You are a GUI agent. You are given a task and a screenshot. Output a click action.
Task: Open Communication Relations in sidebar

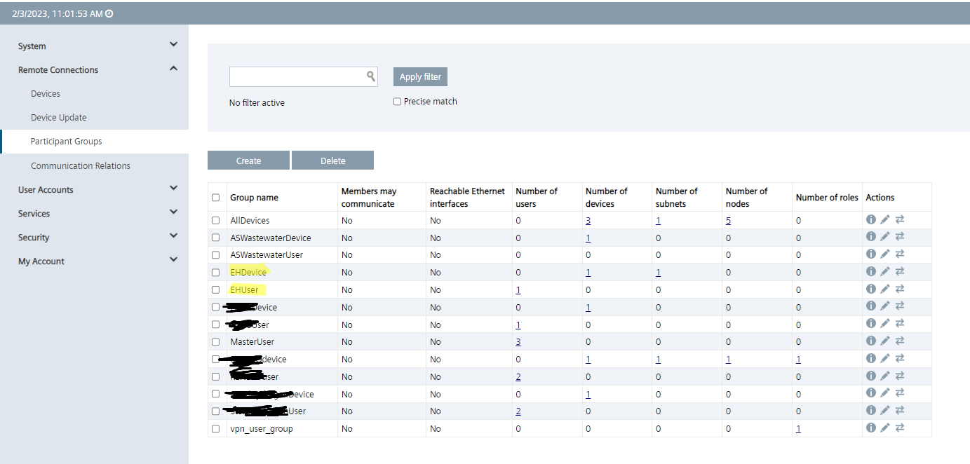pyautogui.click(x=81, y=166)
